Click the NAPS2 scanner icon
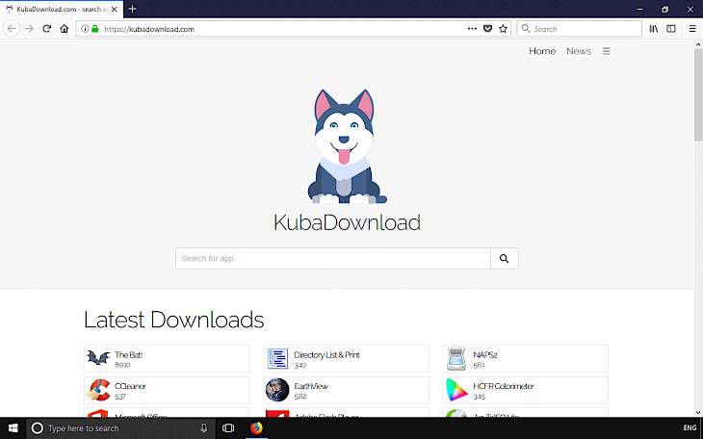The width and height of the screenshot is (703, 439). coord(456,359)
